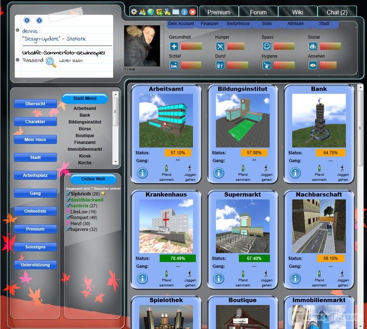Click the Schlaf bed icon
Screen dimensions: 367x329
(174, 65)
